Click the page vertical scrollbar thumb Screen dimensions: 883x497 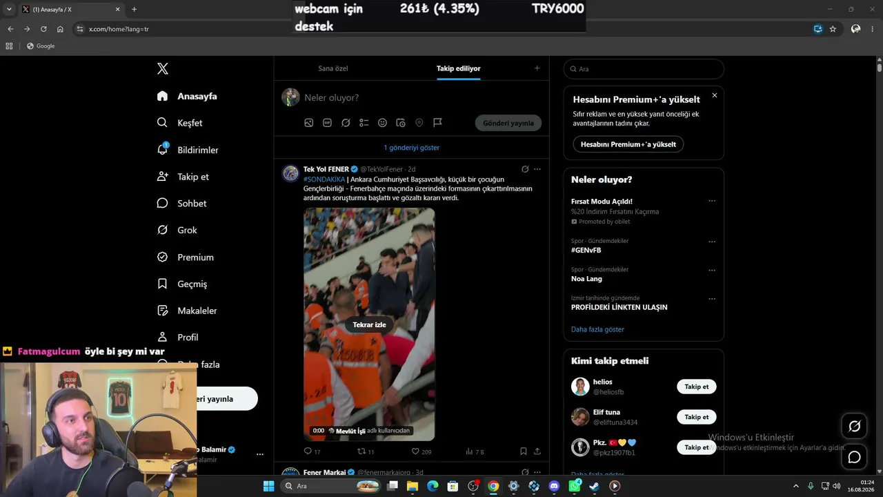click(880, 68)
